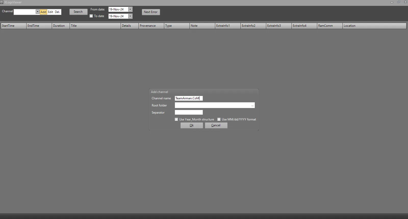Enable Use Year_Month structure checkbox

click(176, 119)
